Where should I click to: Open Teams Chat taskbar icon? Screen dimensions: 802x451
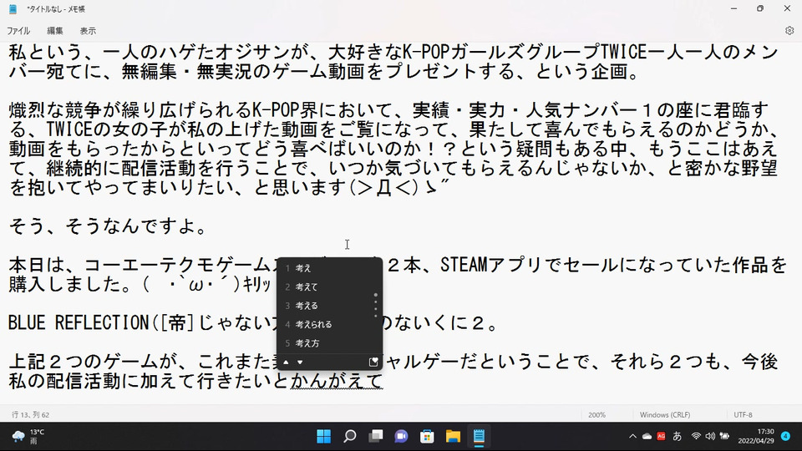click(x=402, y=436)
